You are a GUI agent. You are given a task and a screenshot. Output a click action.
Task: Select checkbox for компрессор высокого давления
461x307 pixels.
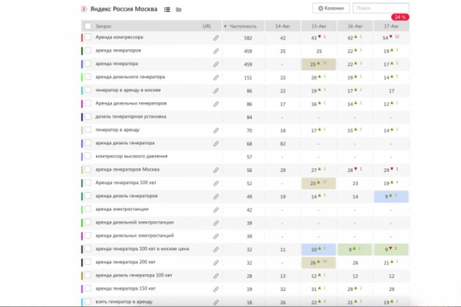pos(88,157)
